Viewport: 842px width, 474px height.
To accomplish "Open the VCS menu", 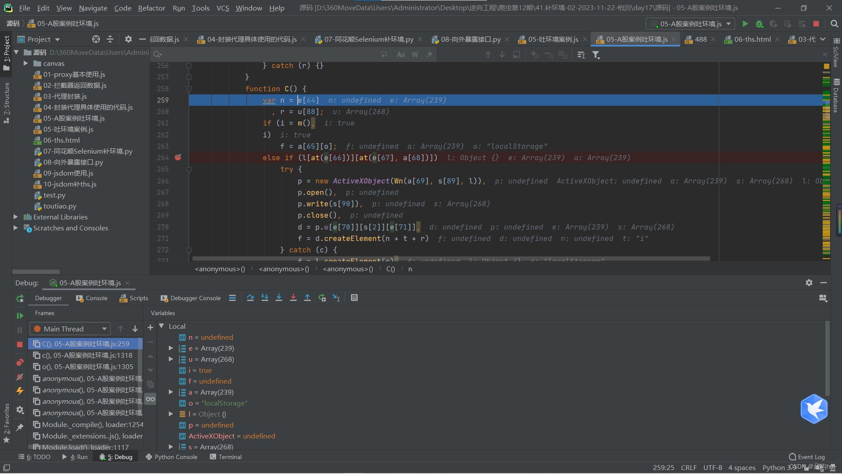I will (222, 8).
